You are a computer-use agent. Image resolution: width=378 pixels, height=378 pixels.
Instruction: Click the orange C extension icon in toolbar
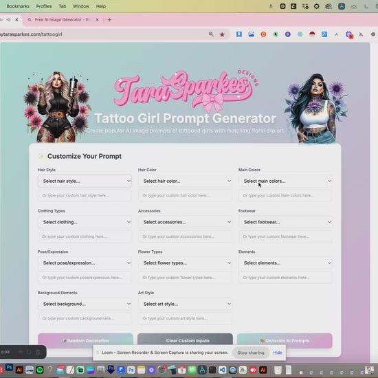(x=263, y=34)
